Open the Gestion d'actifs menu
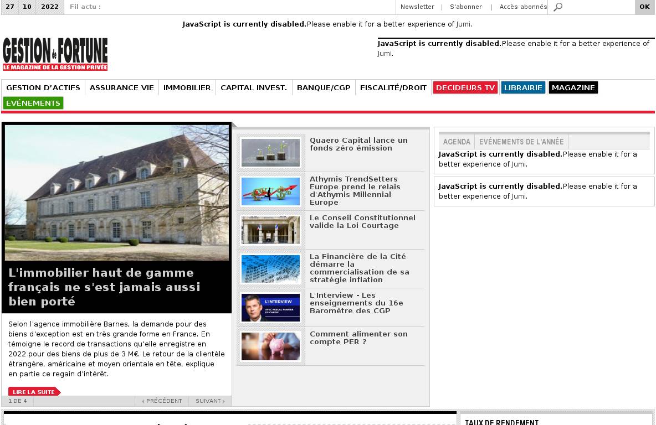Image resolution: width=656 pixels, height=425 pixels. click(x=43, y=87)
